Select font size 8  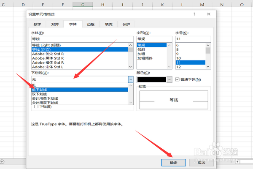pyautogui.click(x=191, y=49)
